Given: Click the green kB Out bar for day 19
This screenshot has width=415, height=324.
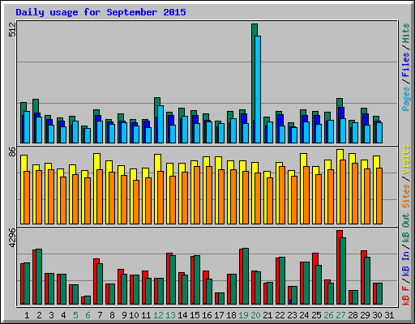Looking at the screenshot, I should (x=246, y=276).
